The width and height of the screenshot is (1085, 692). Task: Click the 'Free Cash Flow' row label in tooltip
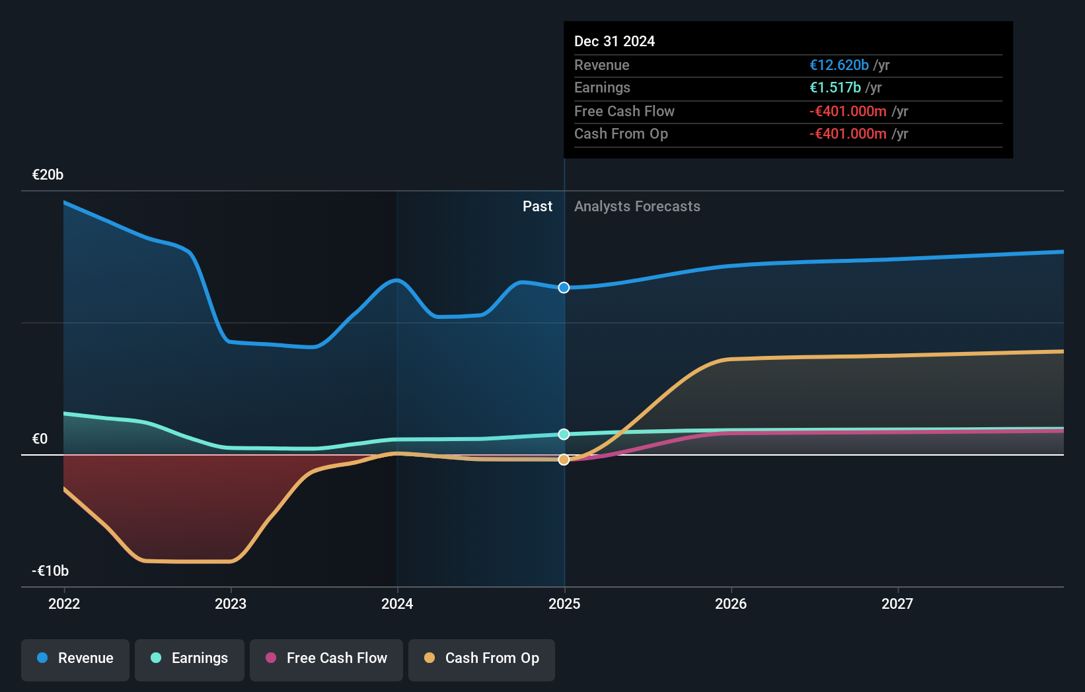click(x=624, y=111)
